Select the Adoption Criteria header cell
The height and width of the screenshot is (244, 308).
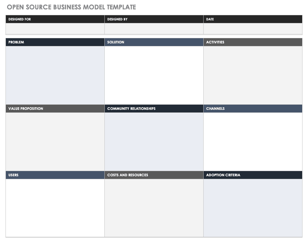pos(253,175)
